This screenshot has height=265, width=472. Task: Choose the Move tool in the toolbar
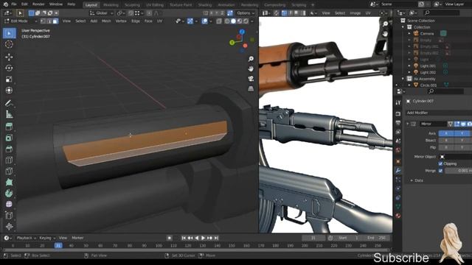coord(9,57)
